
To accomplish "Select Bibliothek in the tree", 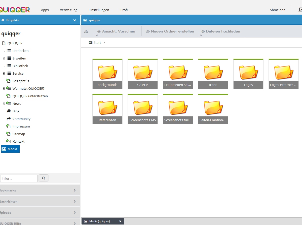I will click(x=20, y=66).
